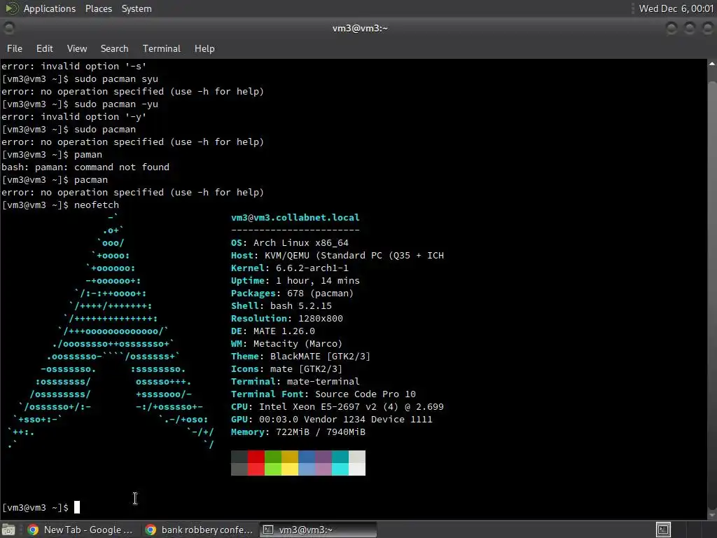Screen dimensions: 717x538
Task: Click the window menu button left of title
Action: pos(8,28)
